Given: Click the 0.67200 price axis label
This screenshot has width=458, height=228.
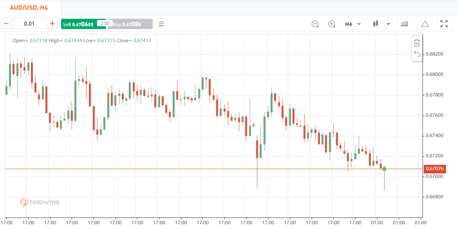Looking at the screenshot, I should [x=435, y=156].
